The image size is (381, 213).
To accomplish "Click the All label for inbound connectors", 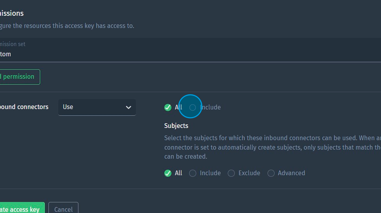I will point(178,107).
